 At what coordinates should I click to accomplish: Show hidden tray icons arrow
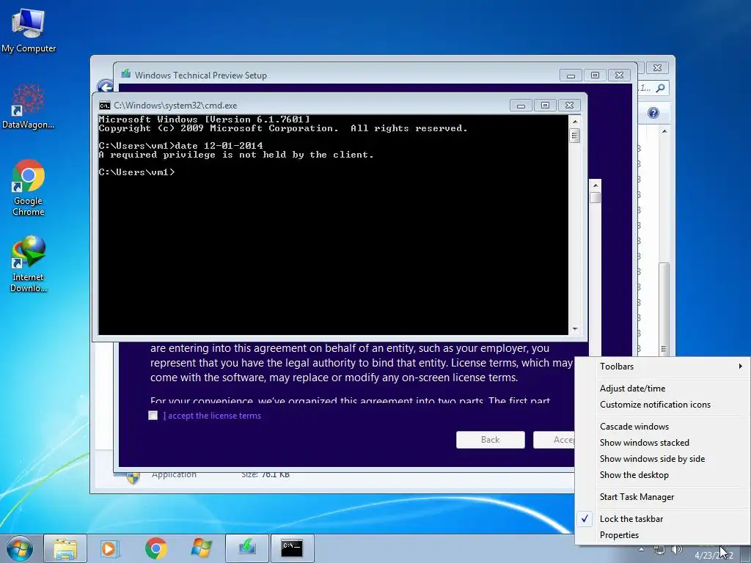641,550
